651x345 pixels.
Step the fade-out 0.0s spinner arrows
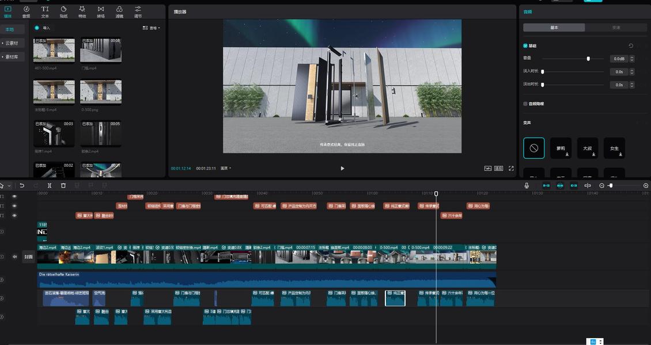pos(632,85)
